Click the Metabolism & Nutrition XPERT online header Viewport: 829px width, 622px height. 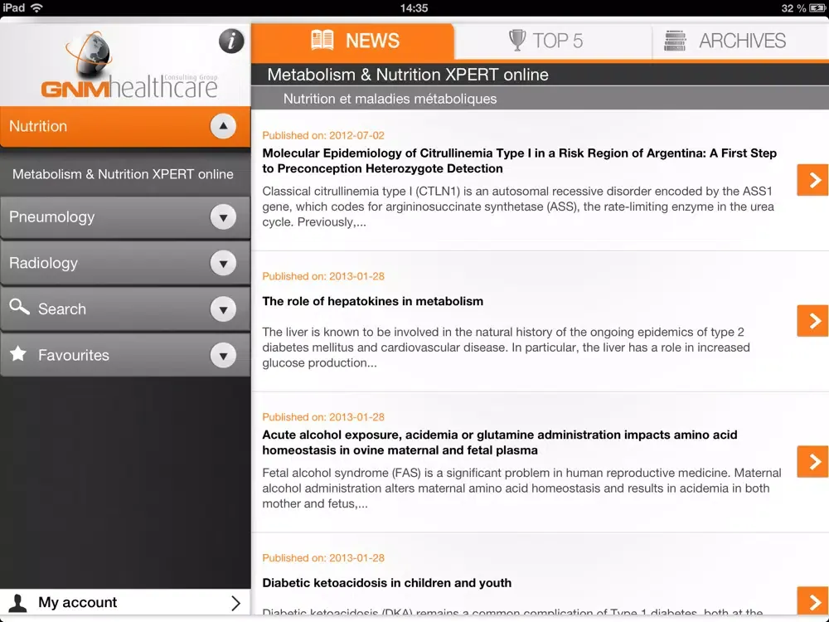point(408,75)
